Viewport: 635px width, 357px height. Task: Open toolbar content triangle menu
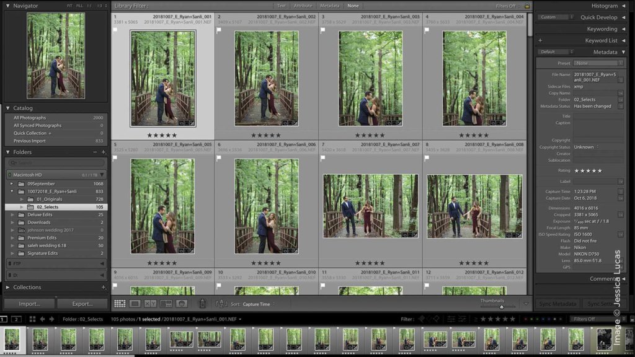tap(526, 304)
